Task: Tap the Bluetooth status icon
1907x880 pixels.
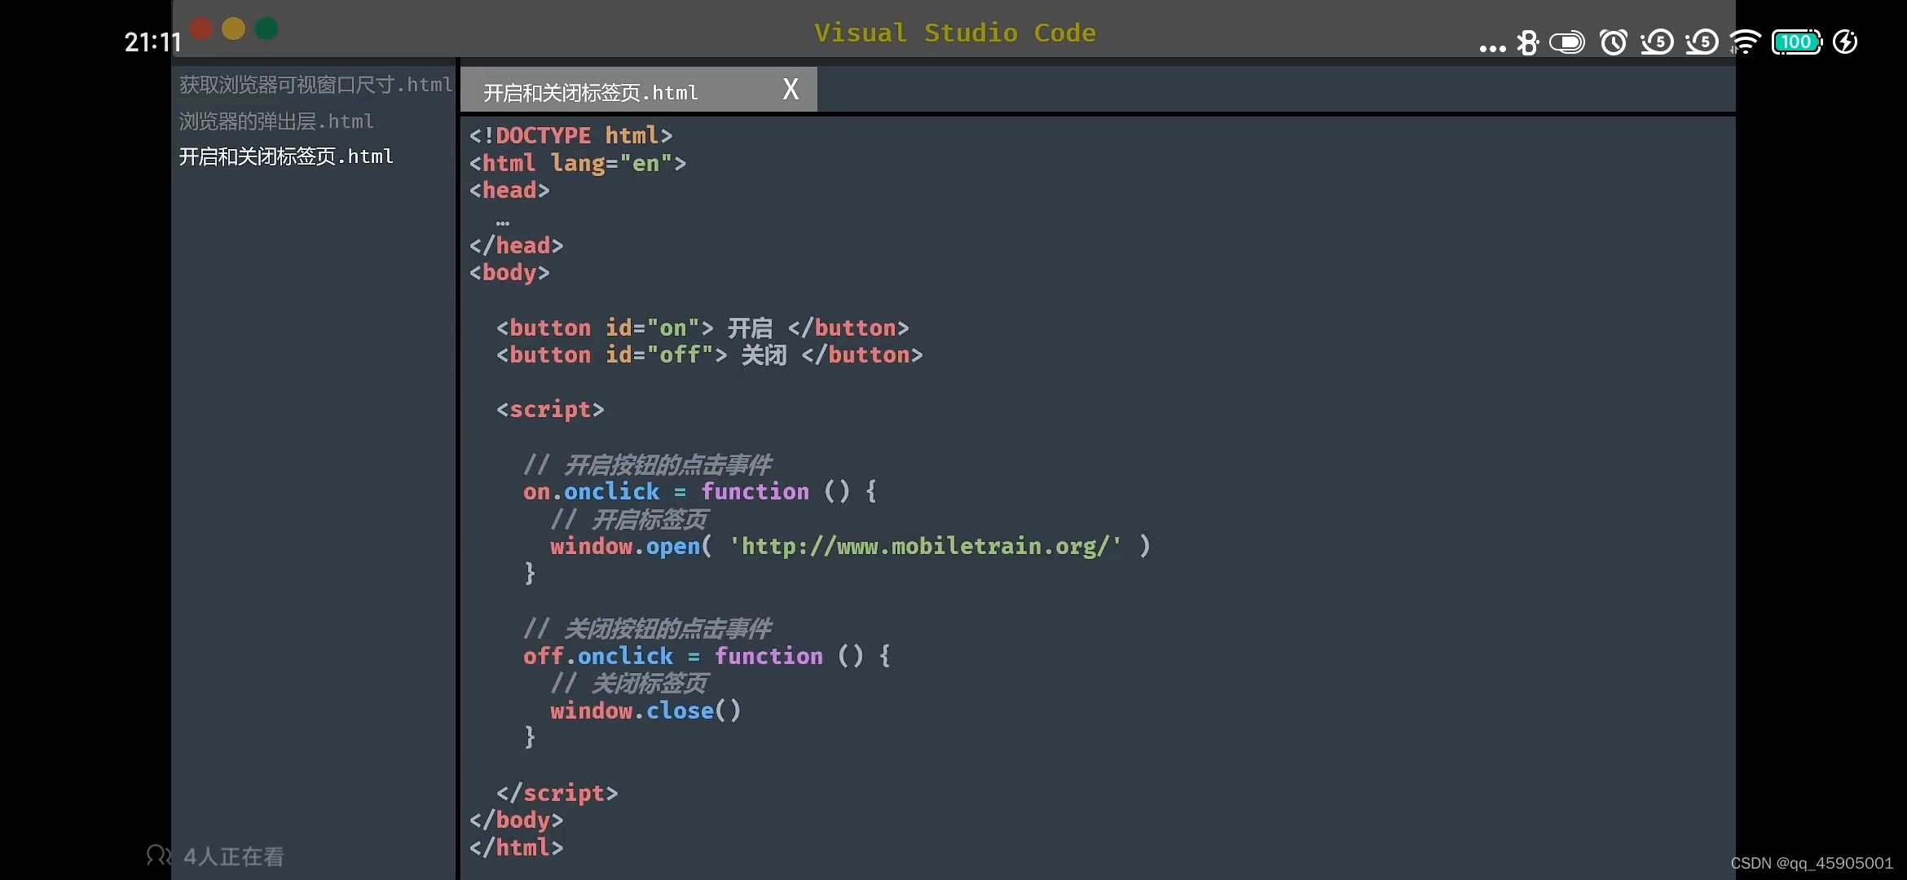Action: [1527, 42]
